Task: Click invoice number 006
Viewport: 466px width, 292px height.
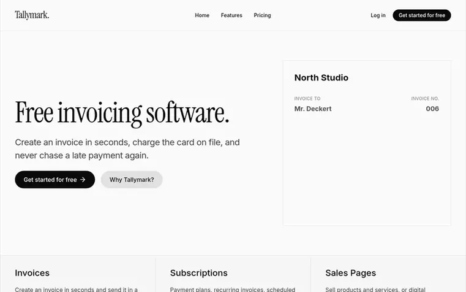Action: (x=432, y=109)
